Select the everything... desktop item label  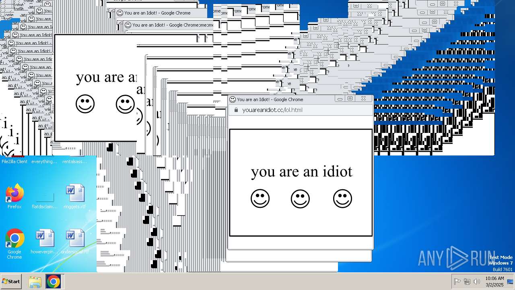[45, 162]
